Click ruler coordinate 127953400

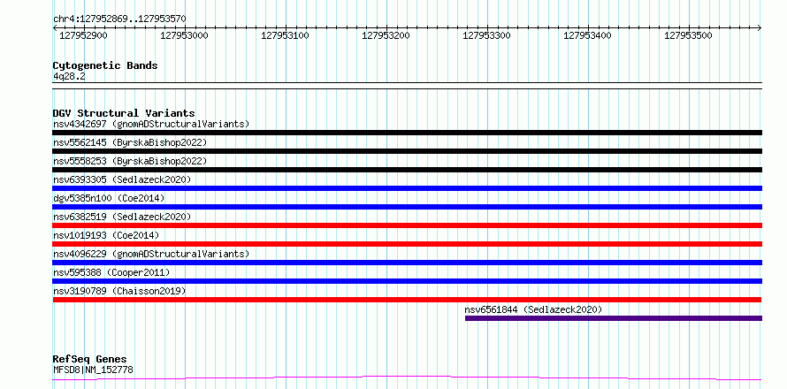(x=588, y=35)
